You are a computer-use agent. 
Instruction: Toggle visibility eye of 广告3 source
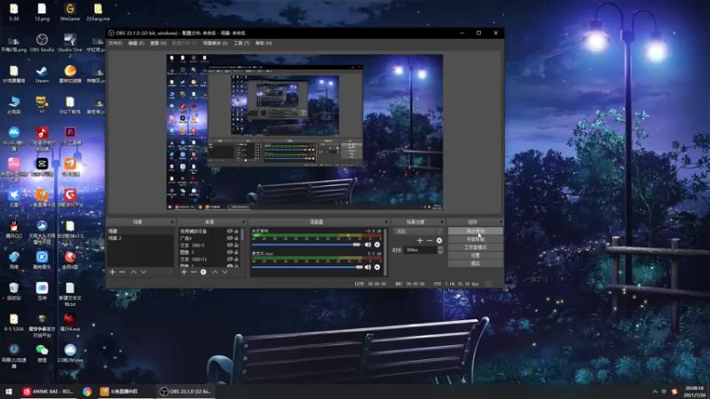(x=230, y=238)
